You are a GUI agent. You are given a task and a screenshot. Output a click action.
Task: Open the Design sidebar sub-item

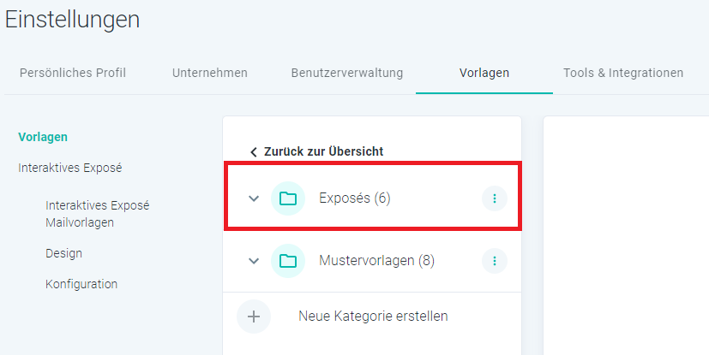[x=63, y=253]
